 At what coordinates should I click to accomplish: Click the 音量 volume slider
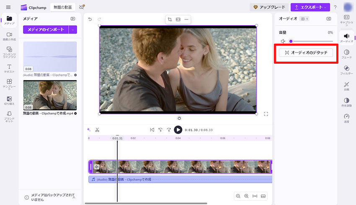point(311,41)
